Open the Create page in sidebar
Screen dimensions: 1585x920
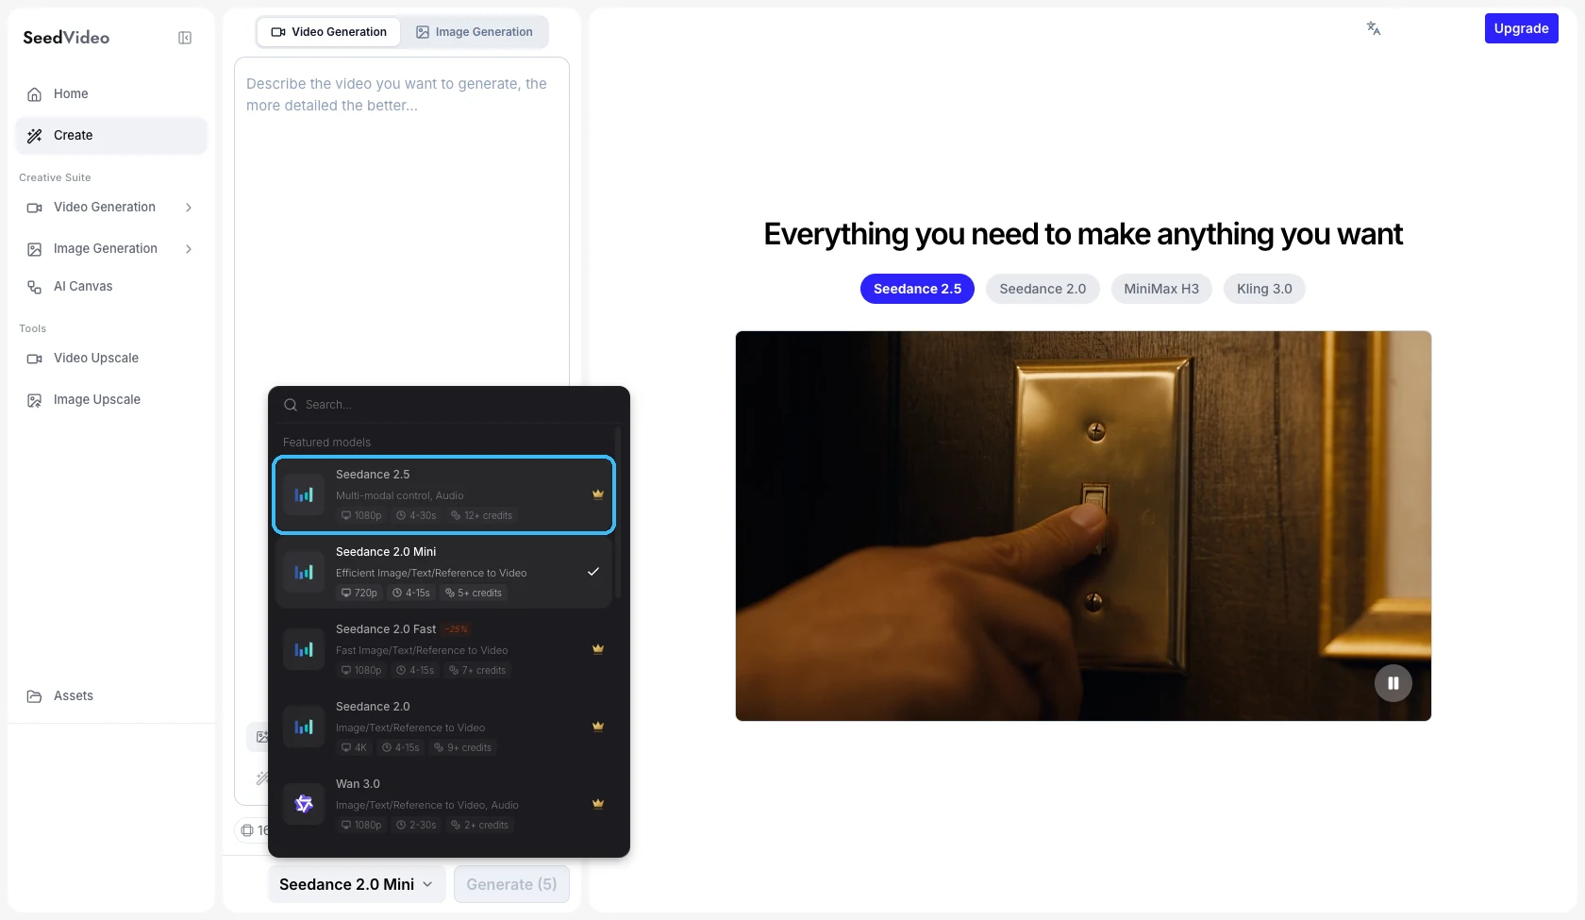(111, 135)
